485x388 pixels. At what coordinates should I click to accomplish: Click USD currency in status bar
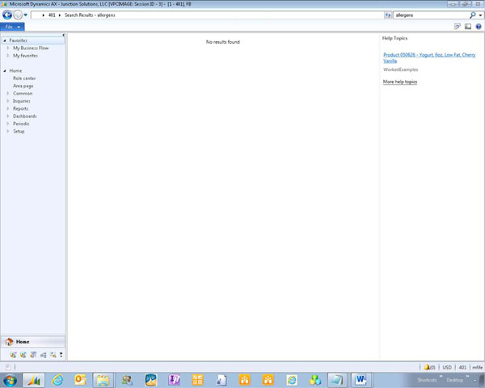click(447, 367)
